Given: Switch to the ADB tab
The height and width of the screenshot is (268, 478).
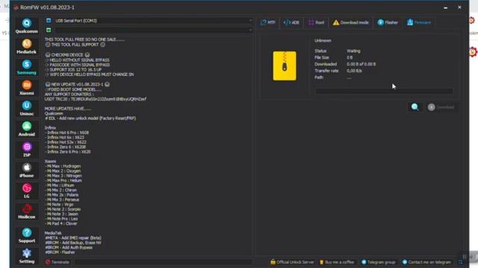Looking at the screenshot, I should [291, 22].
